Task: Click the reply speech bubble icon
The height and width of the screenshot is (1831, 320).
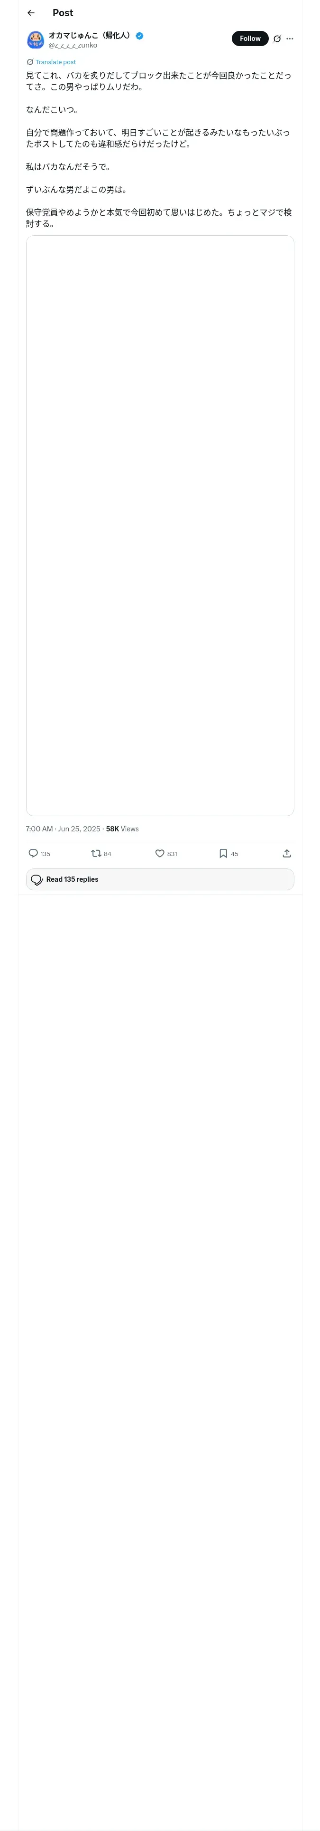Action: coord(33,853)
